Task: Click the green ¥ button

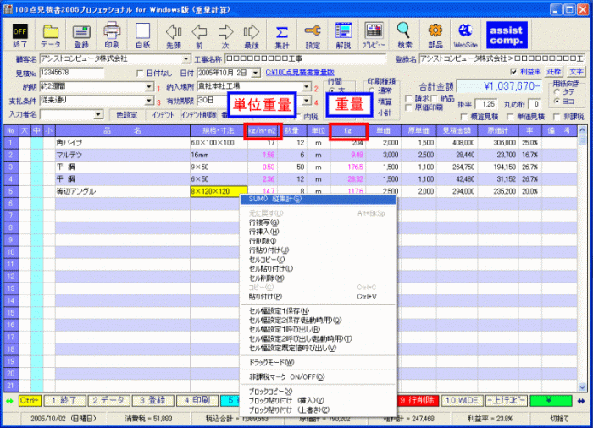Action: click(x=551, y=400)
